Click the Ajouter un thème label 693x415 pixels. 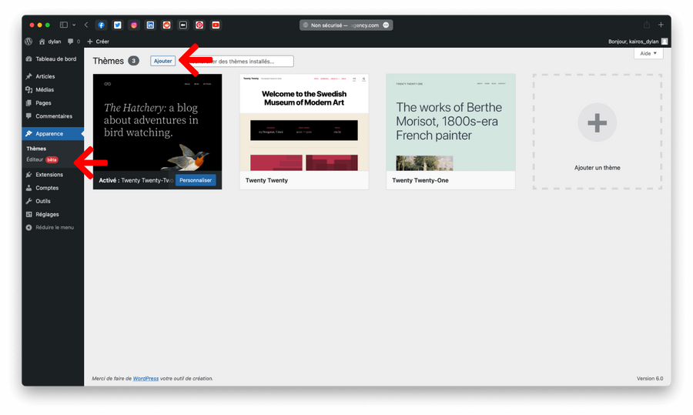pos(597,168)
